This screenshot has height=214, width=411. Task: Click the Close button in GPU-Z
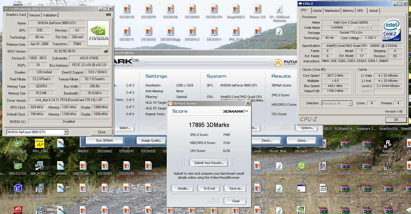(x=102, y=132)
